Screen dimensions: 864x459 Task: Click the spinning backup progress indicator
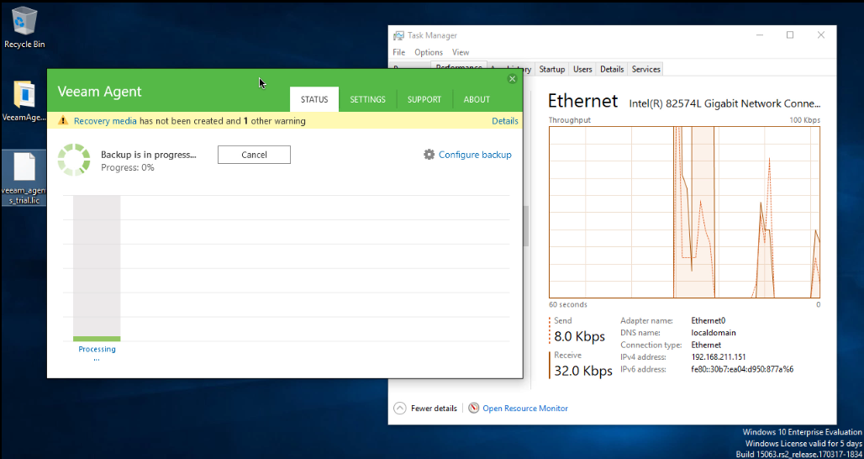coord(74,160)
